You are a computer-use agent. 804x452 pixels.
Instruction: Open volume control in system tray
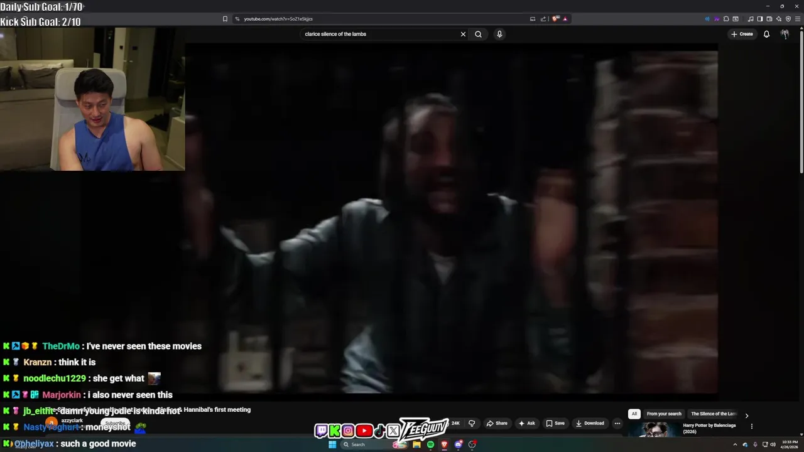773,444
